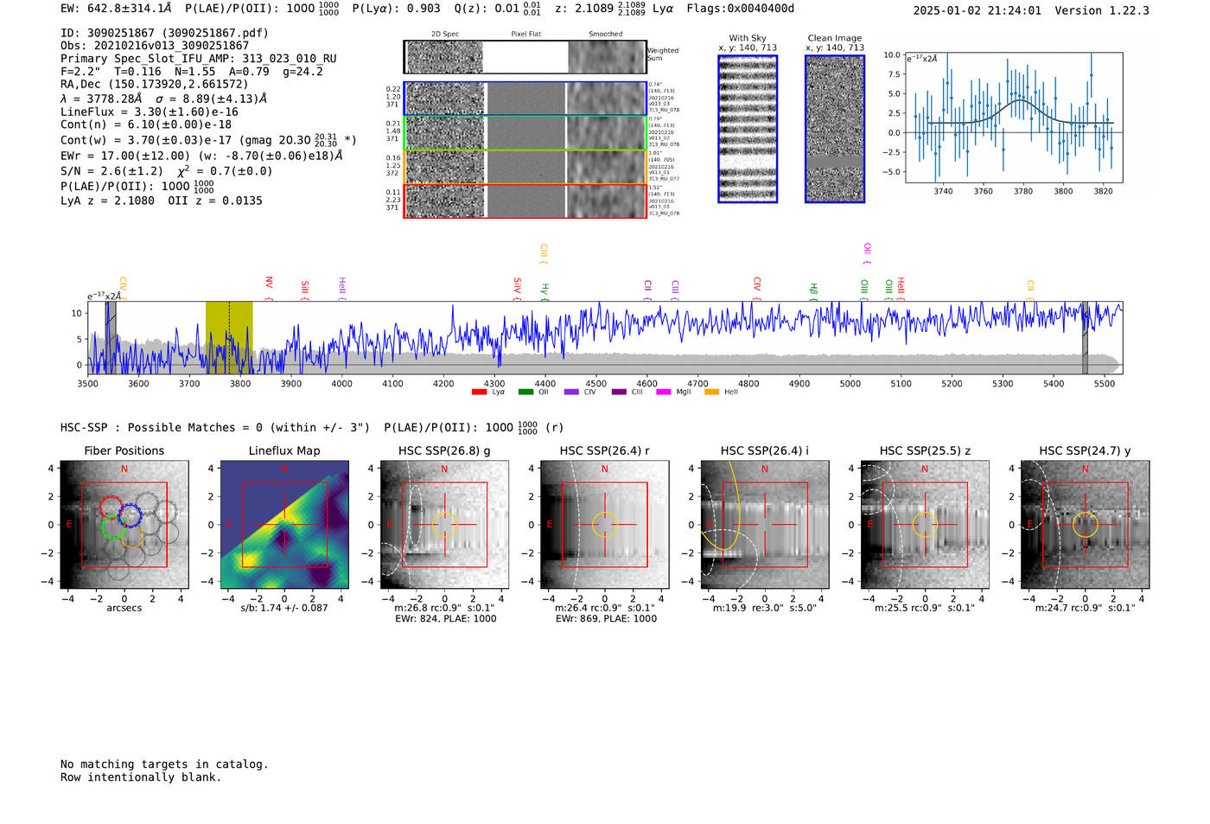Open the HSC SSP(26.4) i cutout

pos(765,525)
